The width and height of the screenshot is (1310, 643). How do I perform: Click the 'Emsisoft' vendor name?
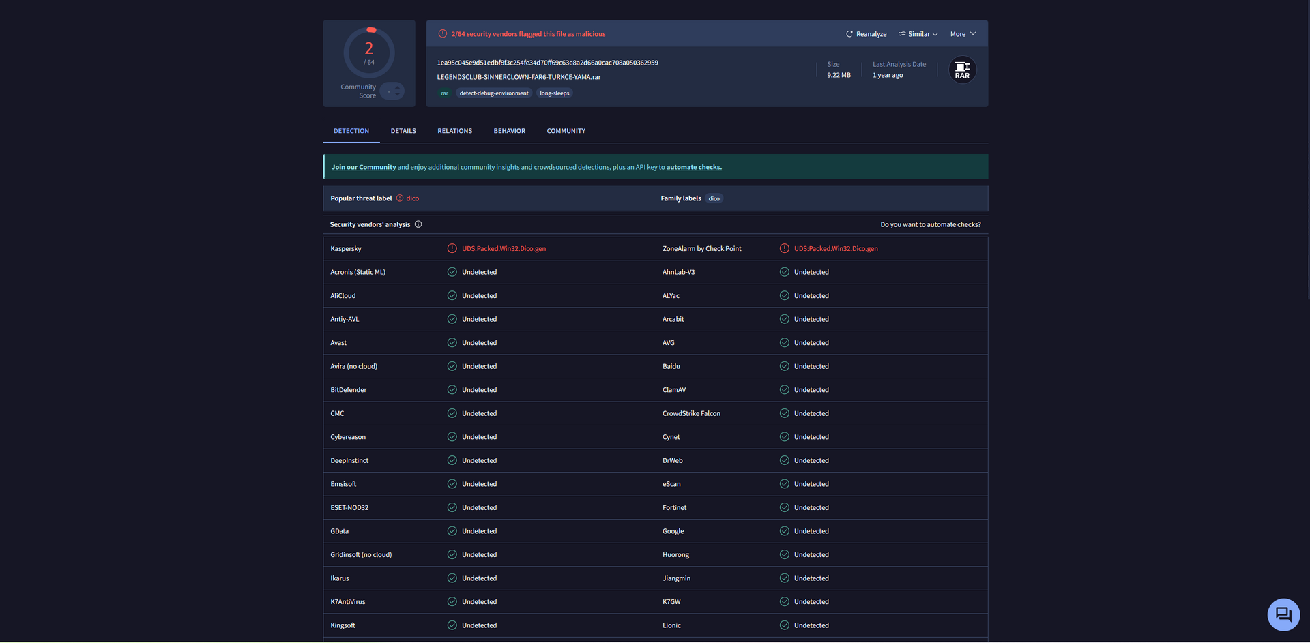(x=343, y=484)
